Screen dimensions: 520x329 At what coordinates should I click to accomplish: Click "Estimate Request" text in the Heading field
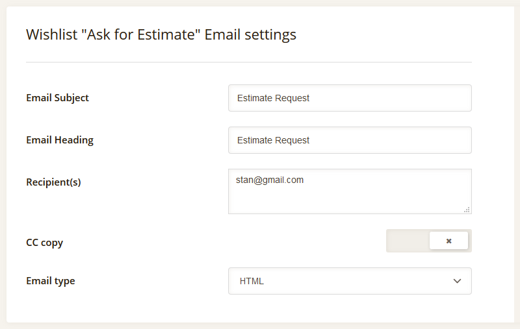tap(273, 140)
